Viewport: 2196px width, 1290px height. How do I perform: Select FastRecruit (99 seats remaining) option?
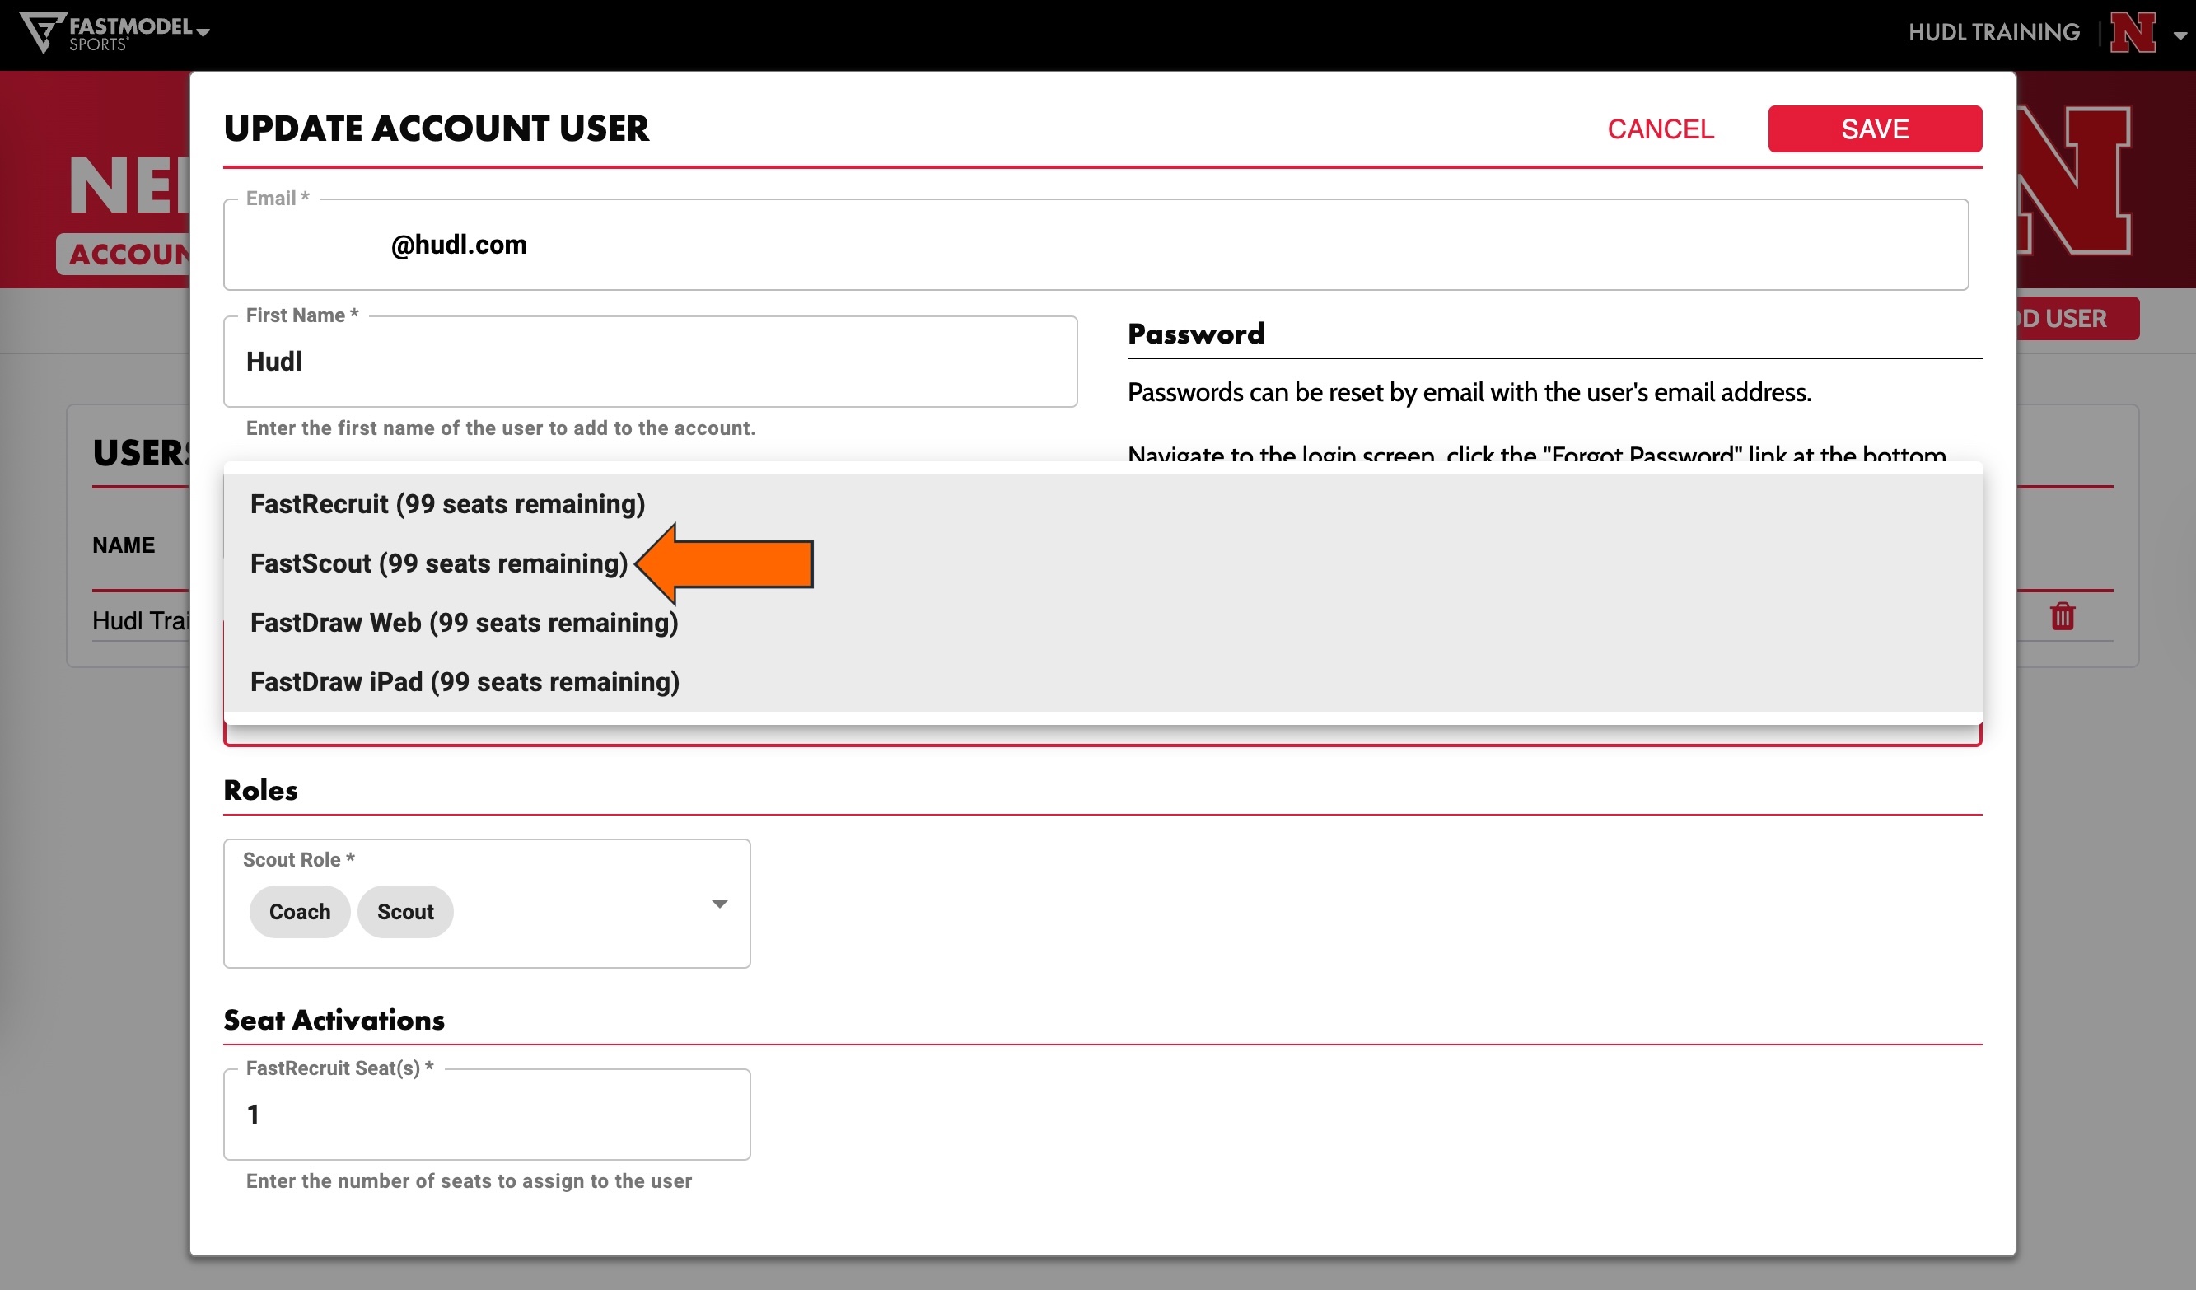[1103, 504]
